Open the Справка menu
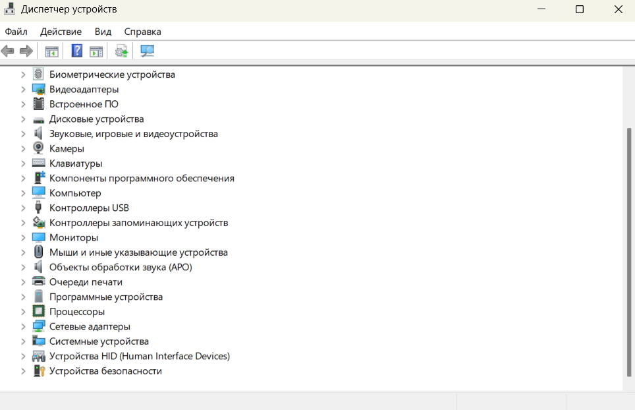Screen dimensions: 635x410 [142, 32]
